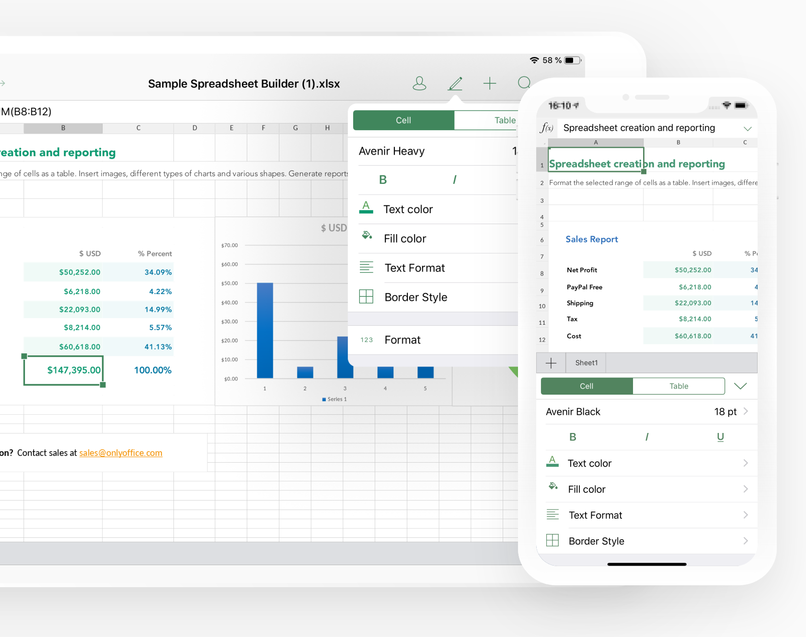Collapse the phone settings panel chevron
This screenshot has height=637, width=806.
click(x=740, y=386)
